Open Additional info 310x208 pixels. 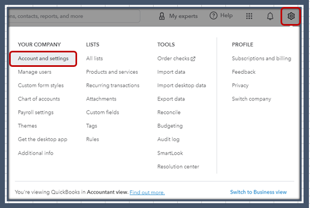pos(35,153)
